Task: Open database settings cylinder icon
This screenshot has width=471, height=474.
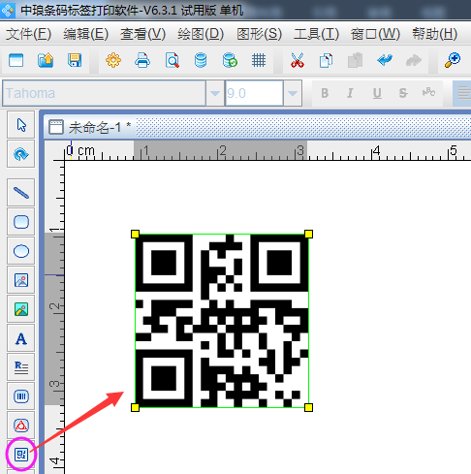Action: tap(201, 60)
